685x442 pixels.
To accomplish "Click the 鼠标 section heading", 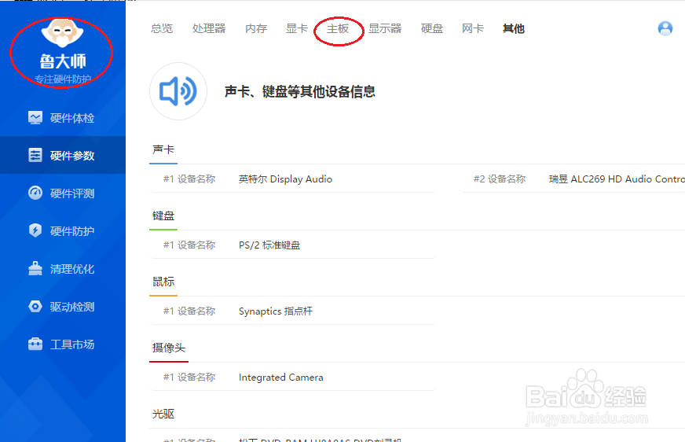I will coord(163,282).
